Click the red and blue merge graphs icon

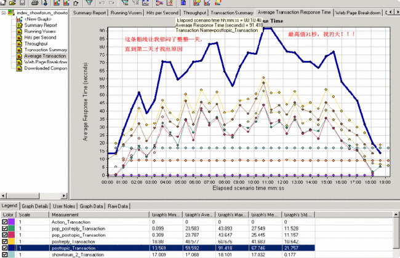(x=159, y=2)
